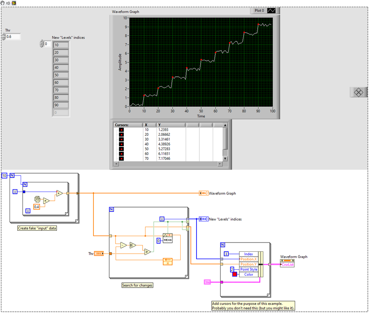Click the I32 New Levels indices terminal

pos(204,219)
